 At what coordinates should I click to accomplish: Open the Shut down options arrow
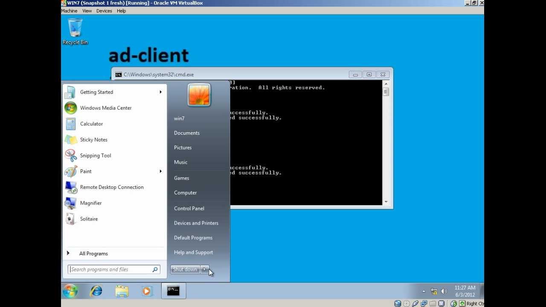click(205, 269)
